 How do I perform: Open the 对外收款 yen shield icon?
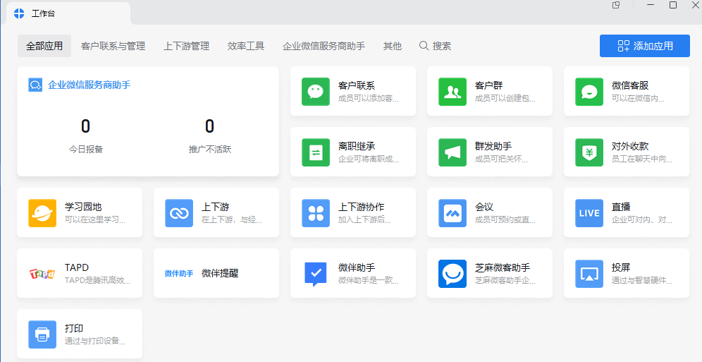589,152
